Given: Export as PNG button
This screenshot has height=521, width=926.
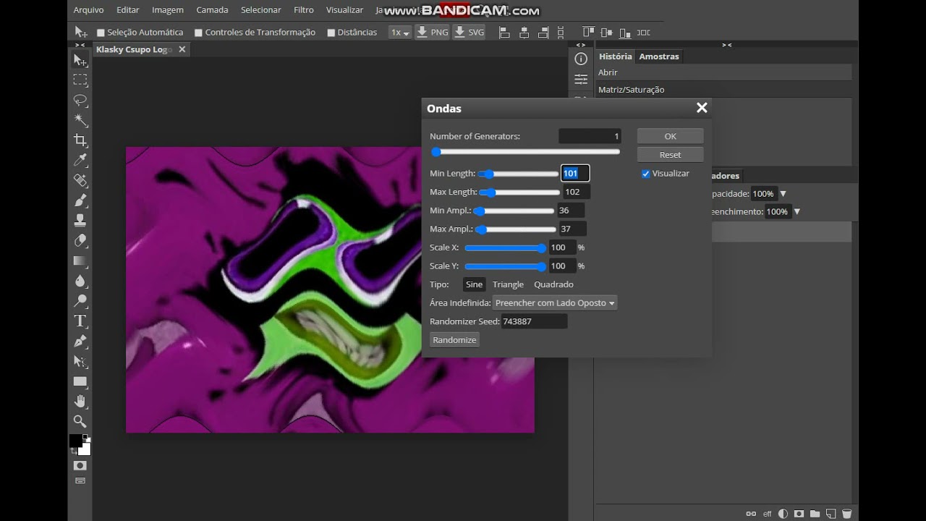Looking at the screenshot, I should tap(432, 33).
